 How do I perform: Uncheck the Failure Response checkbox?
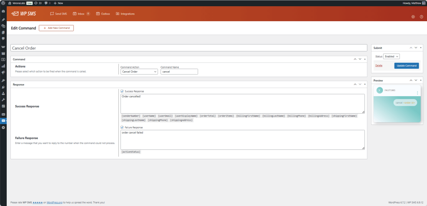[122, 127]
